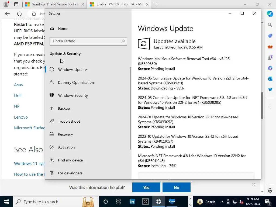Open Cortana circle on taskbar
The image size is (276, 207).
(x=105, y=202)
